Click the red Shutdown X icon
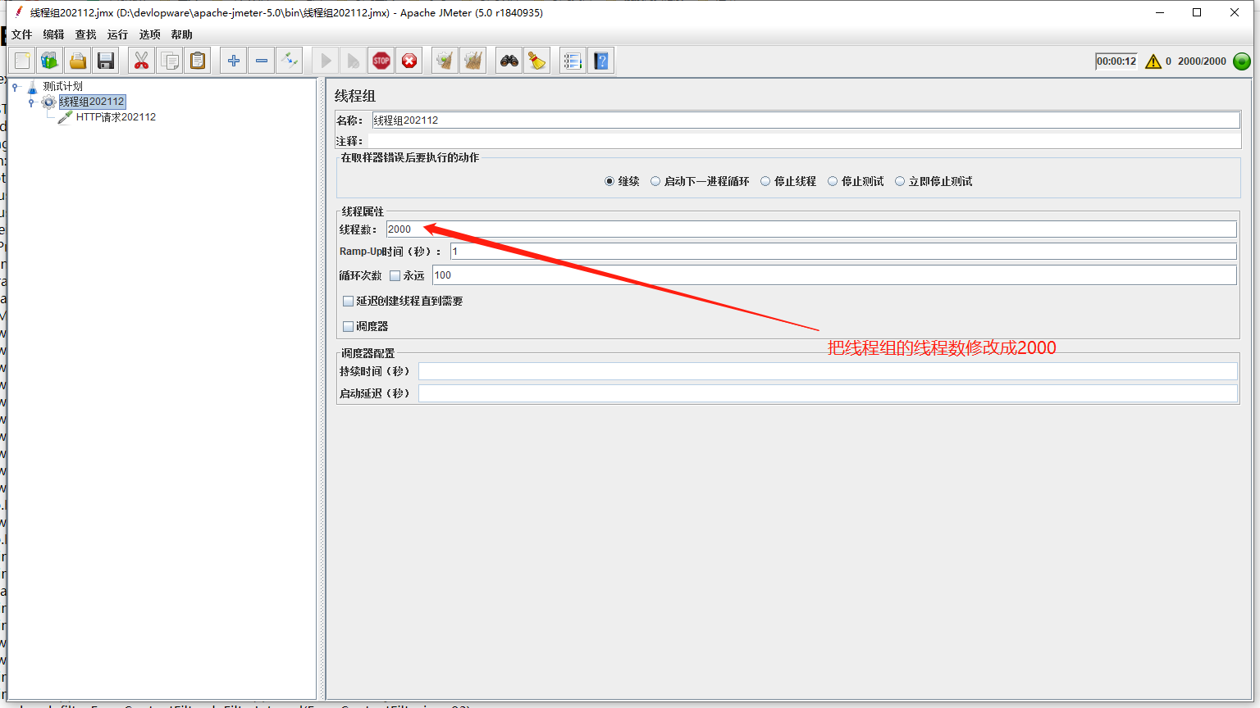This screenshot has width=1260, height=708. click(409, 61)
